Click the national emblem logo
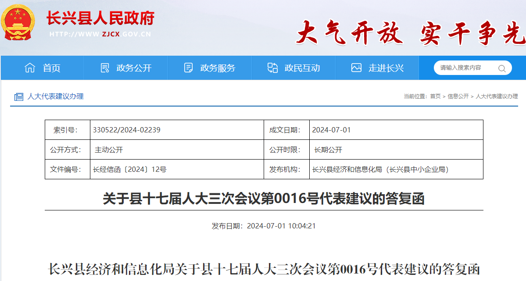The image size is (526, 281). pos(19,23)
